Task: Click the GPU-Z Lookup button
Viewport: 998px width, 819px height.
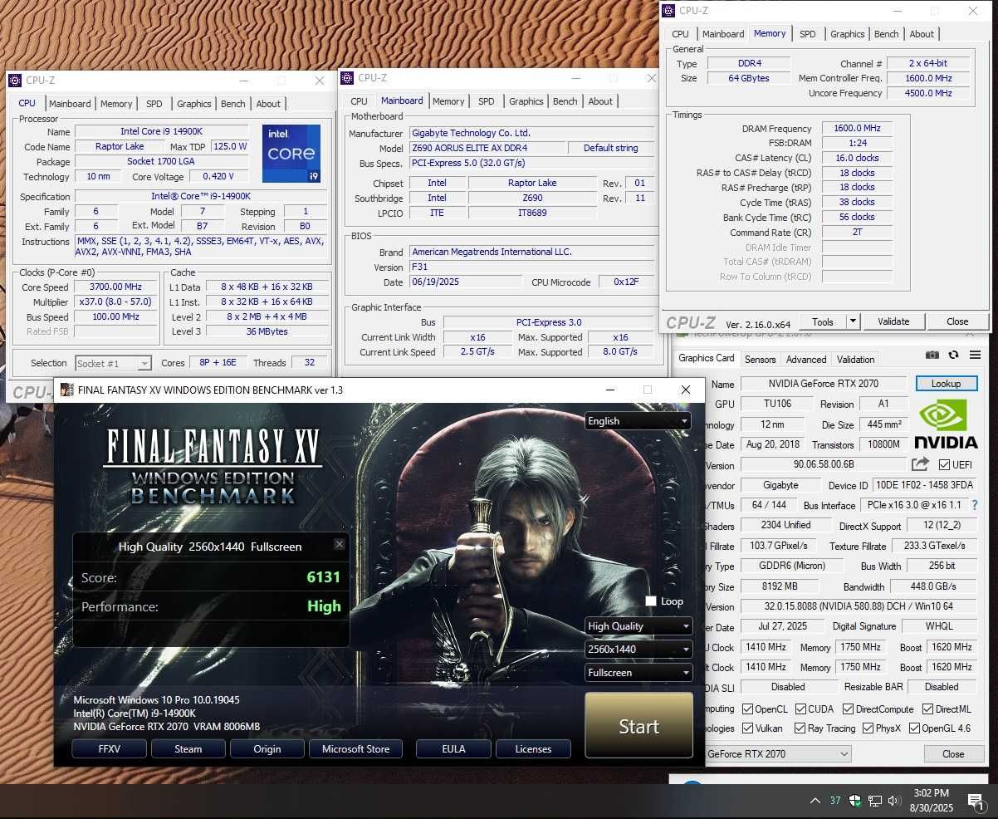Action: tap(946, 384)
